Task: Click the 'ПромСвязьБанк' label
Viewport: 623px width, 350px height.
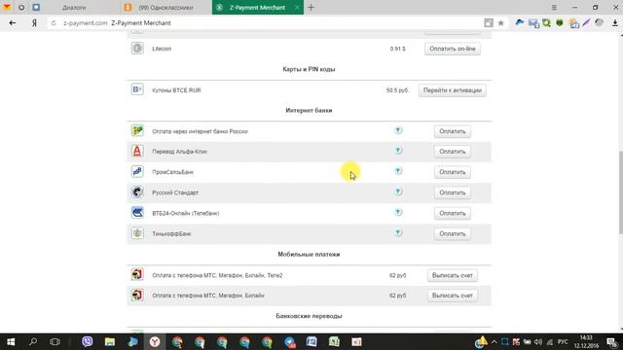Action: point(173,172)
